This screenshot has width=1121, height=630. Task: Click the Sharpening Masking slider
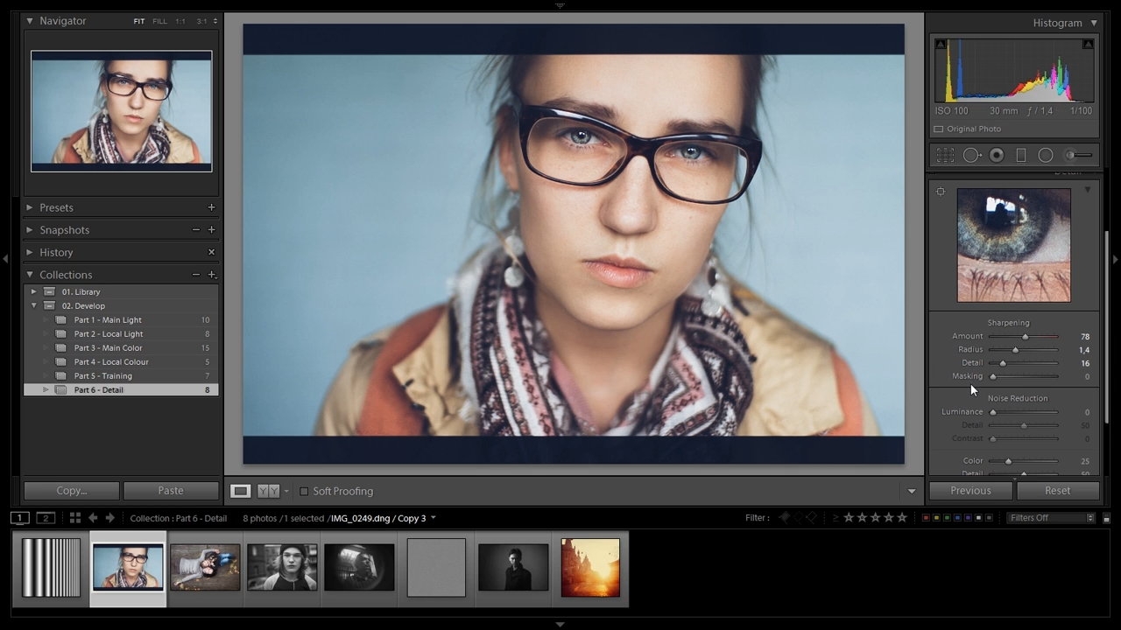[1023, 376]
